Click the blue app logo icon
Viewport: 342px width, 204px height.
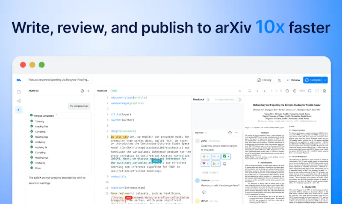19,80
